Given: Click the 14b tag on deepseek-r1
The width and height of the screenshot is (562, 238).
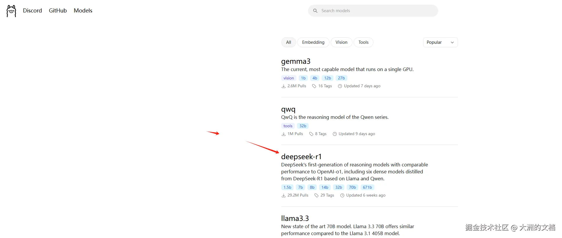Looking at the screenshot, I should pos(325,187).
